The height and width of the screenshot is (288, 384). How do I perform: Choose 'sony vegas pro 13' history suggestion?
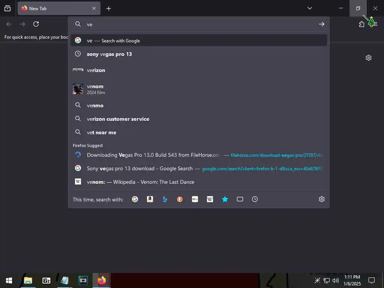pos(199,54)
